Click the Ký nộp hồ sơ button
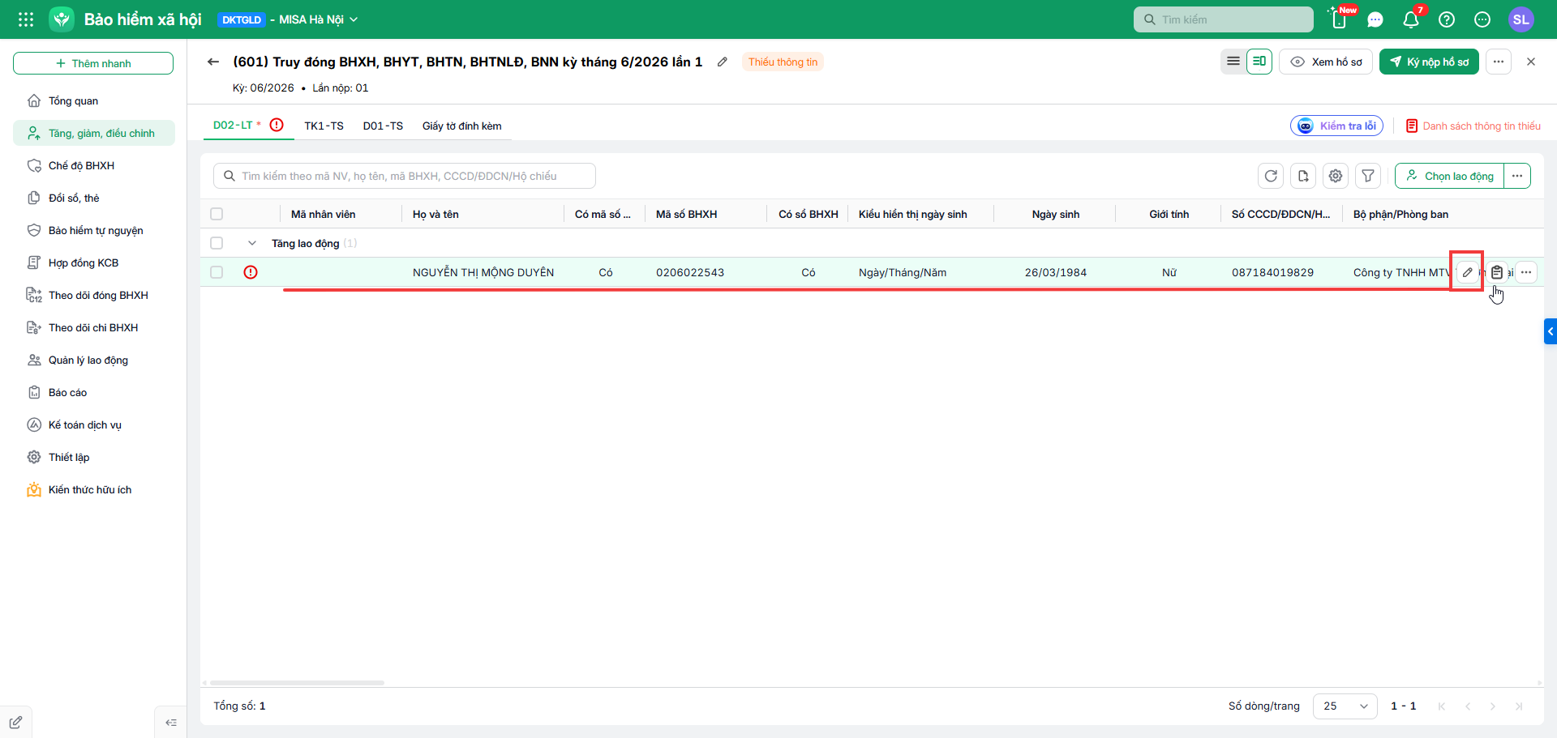The image size is (1557, 738). pyautogui.click(x=1429, y=62)
